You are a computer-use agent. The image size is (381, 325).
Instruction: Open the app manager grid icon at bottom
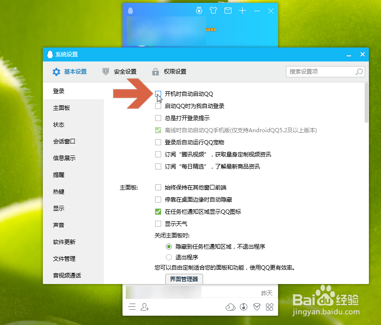point(270,307)
